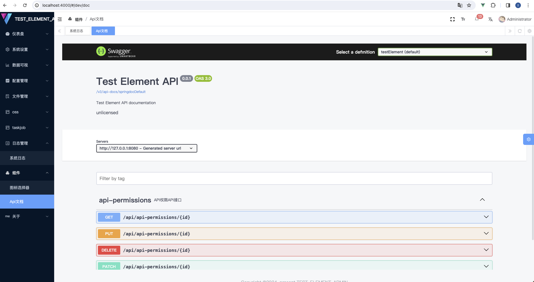The image size is (534, 282).
Task: Switch to the 系统日志 tab
Action: (x=76, y=31)
